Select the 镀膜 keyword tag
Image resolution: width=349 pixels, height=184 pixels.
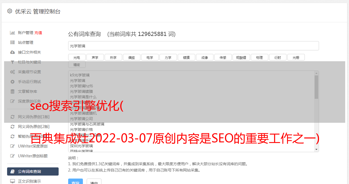pyautogui.click(x=186, y=57)
